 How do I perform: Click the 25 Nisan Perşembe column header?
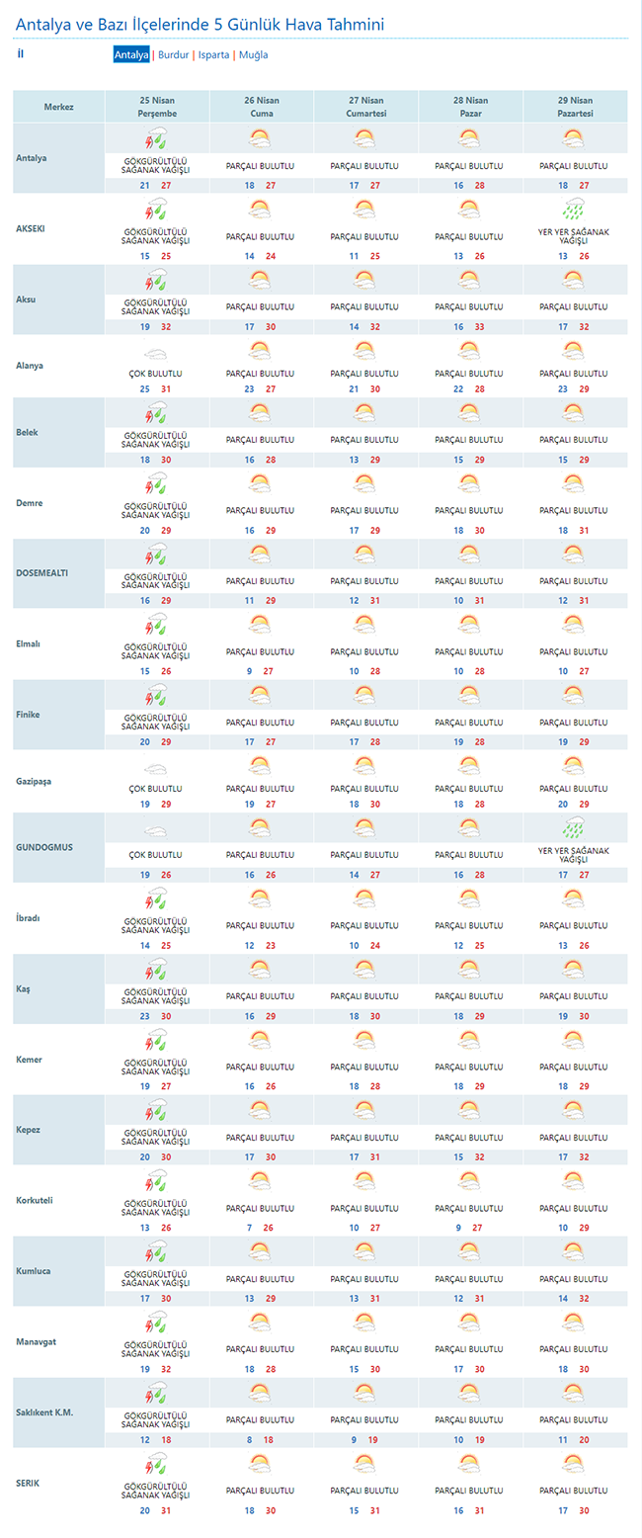(156, 107)
